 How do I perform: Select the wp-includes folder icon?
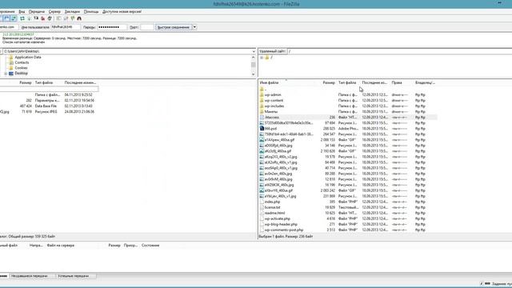[x=262, y=106]
